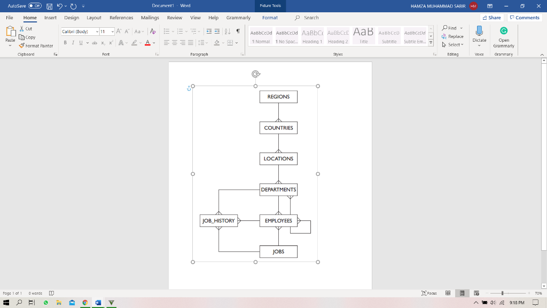Switch to Read Mode in the status bar
547x308 pixels.
[x=447, y=293]
